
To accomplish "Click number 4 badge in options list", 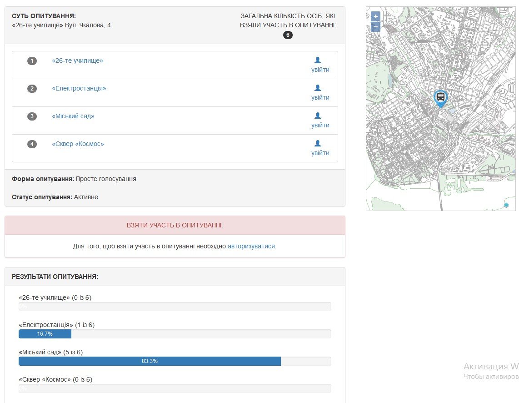I will 32,144.
